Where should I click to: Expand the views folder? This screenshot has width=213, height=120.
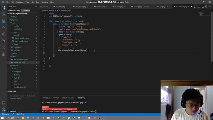tap(23, 44)
